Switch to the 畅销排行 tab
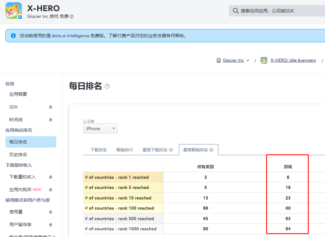The image size is (325, 237). pos(124,150)
